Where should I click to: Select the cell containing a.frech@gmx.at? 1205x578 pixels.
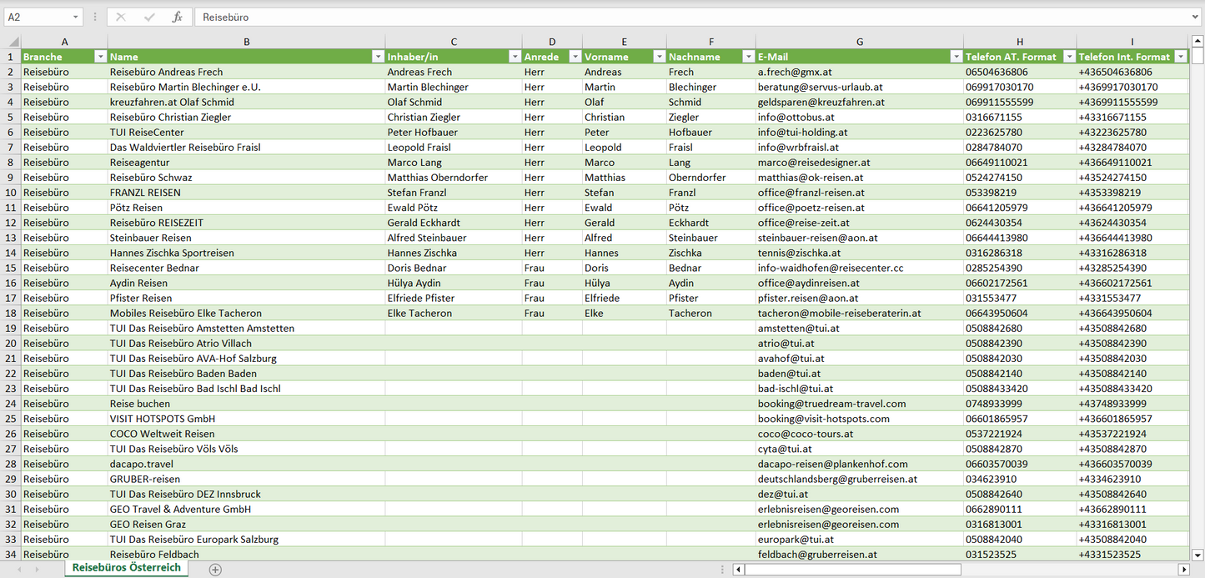(x=859, y=72)
